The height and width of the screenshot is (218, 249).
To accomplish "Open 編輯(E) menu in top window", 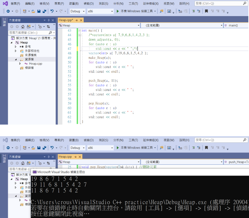I will point(30,3).
